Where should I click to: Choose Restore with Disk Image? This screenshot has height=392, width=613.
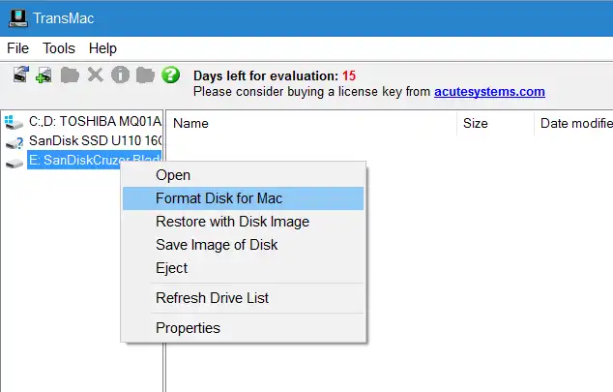232,222
